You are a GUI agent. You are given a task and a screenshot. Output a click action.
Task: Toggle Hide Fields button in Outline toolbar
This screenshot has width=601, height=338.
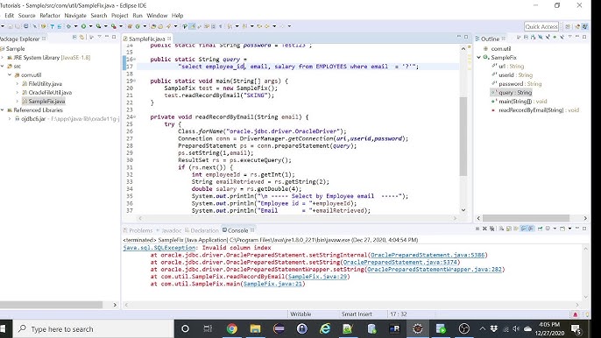point(540,37)
